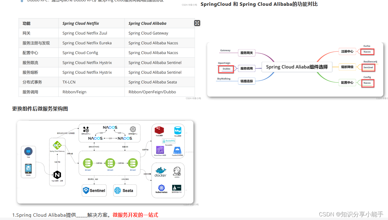Select the 'Spring Cloud Config' table cell
The height and width of the screenshot is (220, 388).
[91, 52]
